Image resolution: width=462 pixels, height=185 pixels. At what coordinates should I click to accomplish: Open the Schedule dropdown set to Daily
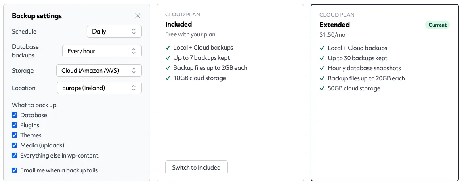point(114,31)
